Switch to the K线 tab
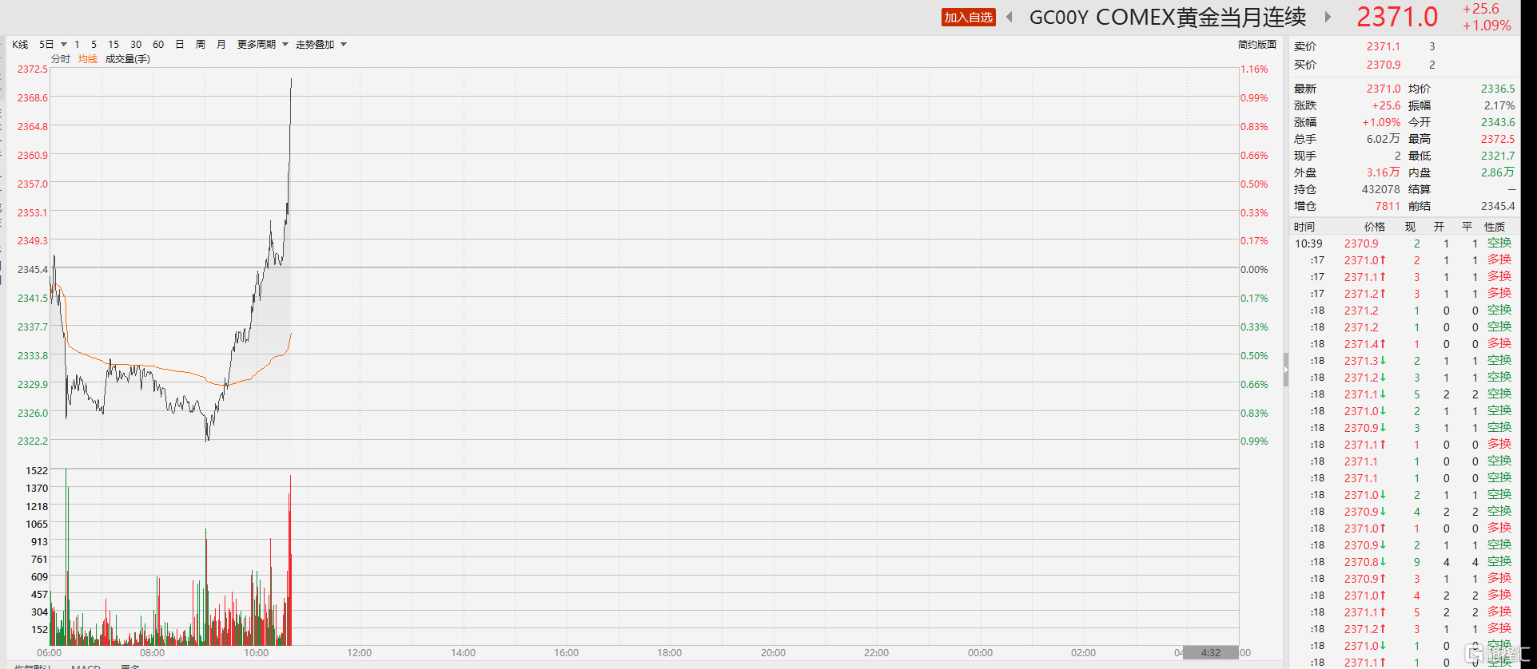This screenshot has height=669, width=1537. [x=20, y=45]
